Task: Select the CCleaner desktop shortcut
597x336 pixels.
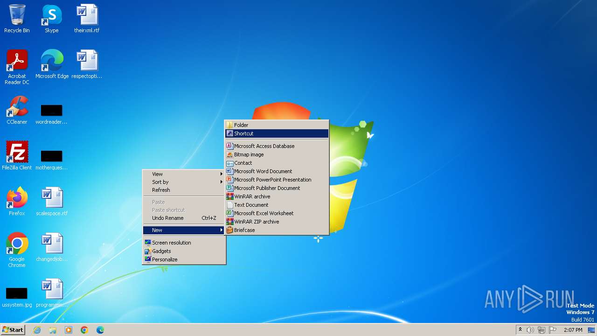Action: pos(17,110)
